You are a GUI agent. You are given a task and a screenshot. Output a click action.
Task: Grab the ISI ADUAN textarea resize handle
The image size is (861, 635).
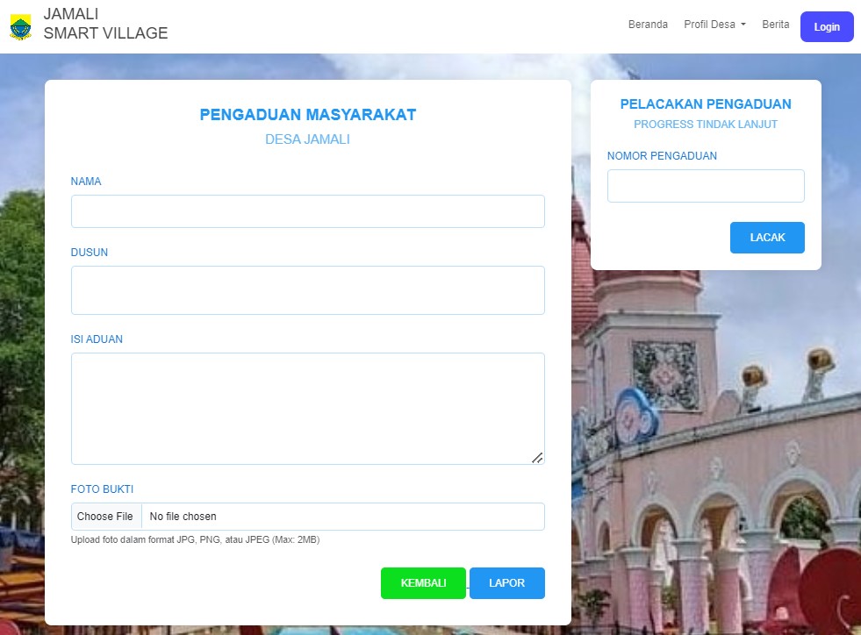point(537,457)
